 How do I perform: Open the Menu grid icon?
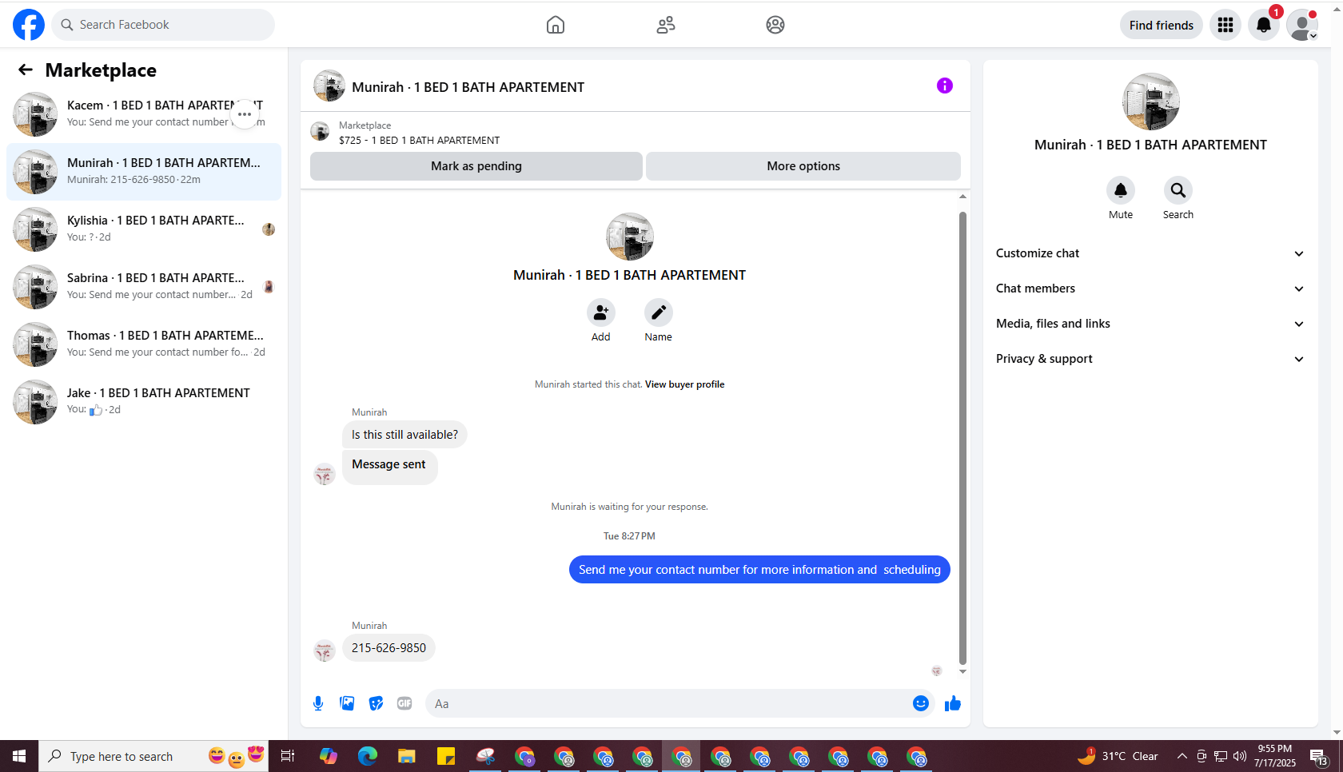pos(1225,25)
